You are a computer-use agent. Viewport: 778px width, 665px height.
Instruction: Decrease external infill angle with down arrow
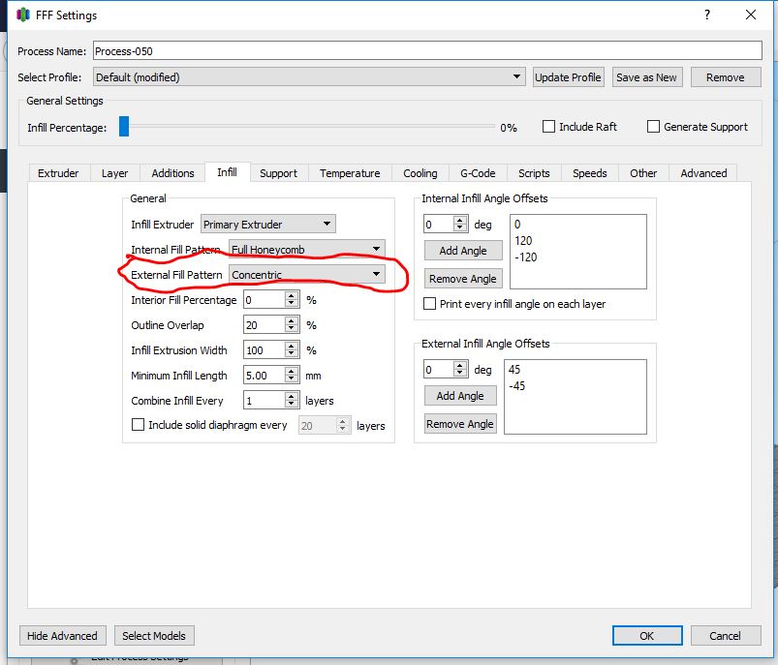(x=460, y=374)
